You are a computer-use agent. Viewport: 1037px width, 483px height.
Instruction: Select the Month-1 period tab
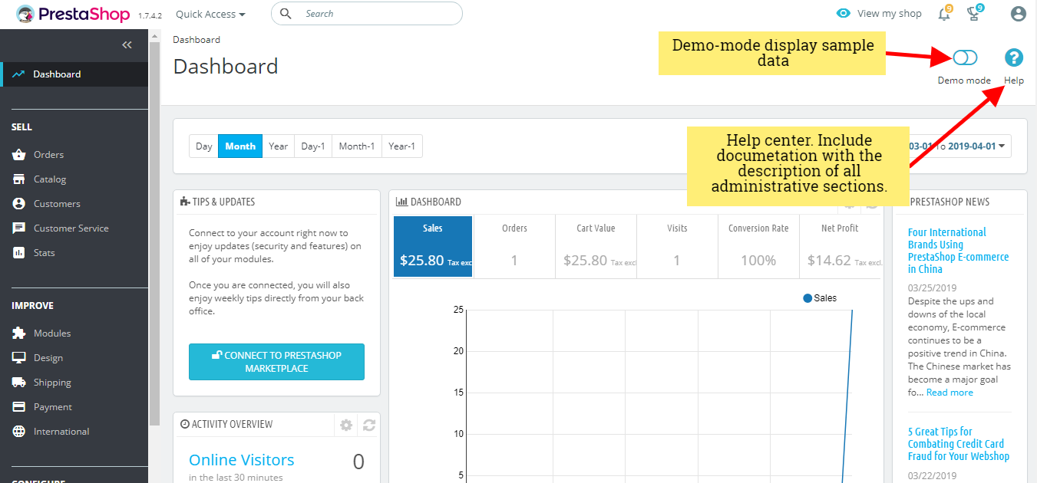click(x=357, y=146)
